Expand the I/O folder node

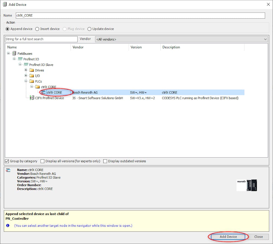click(26, 75)
